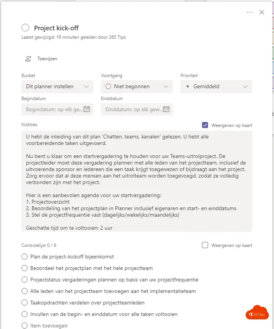Image resolution: width=274 pixels, height=329 pixels.
Task: Mark Project kick-off task as complete
Action: [x=25, y=28]
